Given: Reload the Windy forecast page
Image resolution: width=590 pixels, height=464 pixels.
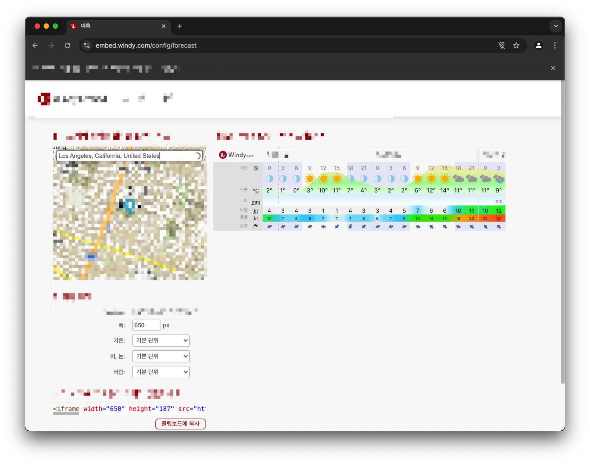Looking at the screenshot, I should click(x=67, y=45).
